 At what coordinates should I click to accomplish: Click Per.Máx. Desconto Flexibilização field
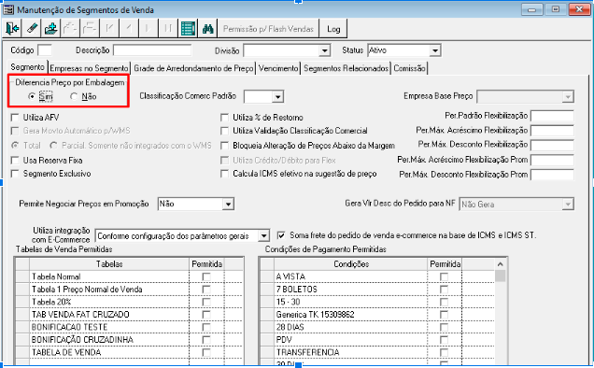click(552, 145)
